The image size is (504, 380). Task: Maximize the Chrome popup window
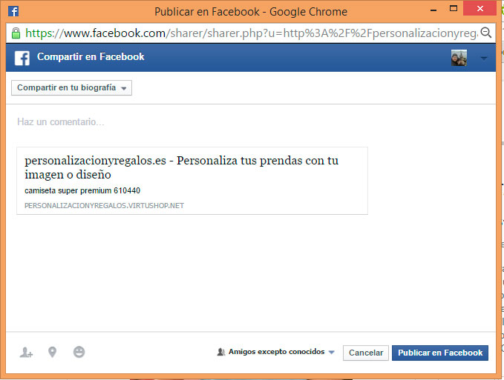click(454, 9)
